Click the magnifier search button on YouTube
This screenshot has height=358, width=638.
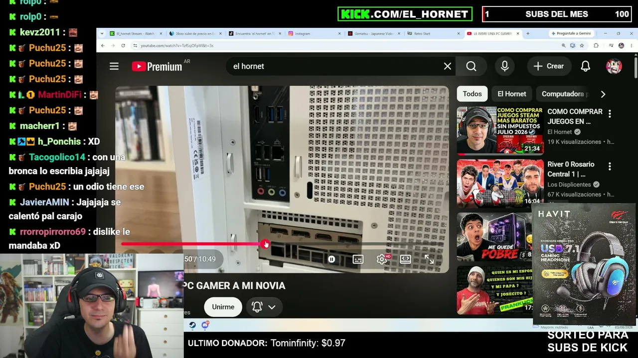[472, 66]
